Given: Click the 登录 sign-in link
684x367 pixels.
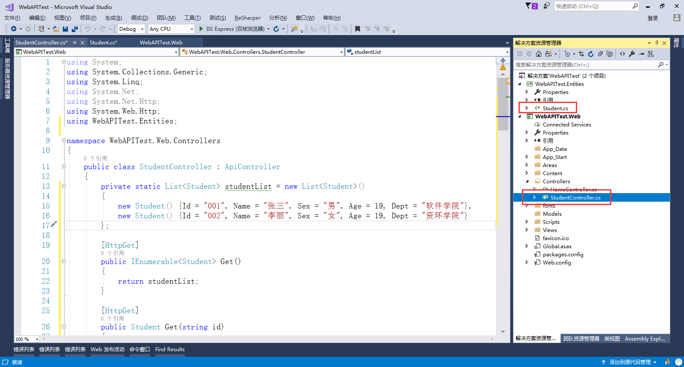Looking at the screenshot, I should click(652, 18).
